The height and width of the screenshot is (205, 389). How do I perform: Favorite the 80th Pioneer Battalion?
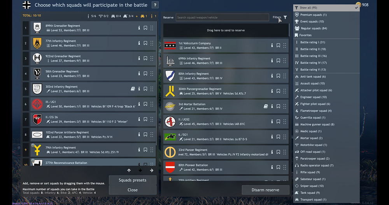pyautogui.click(x=279, y=167)
